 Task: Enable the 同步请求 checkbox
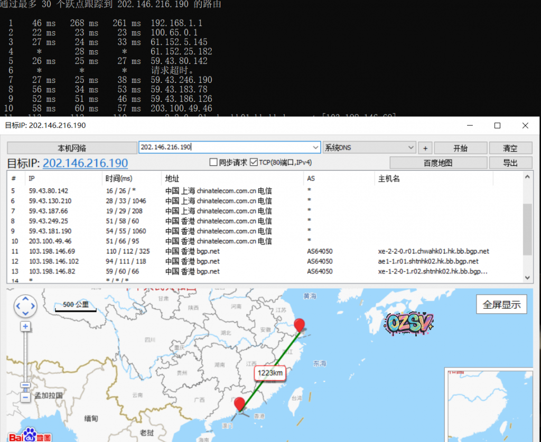[x=213, y=163]
